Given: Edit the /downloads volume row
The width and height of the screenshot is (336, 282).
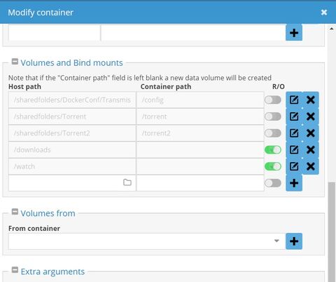Looking at the screenshot, I should [294, 149].
